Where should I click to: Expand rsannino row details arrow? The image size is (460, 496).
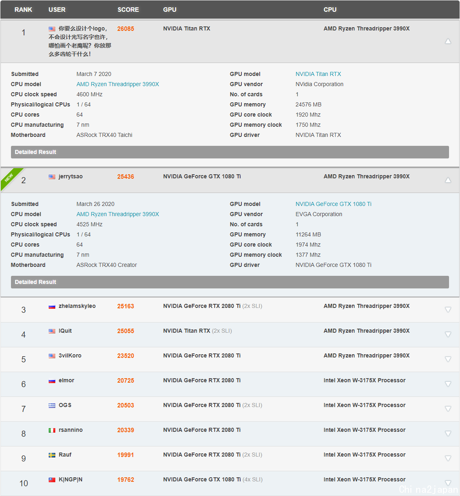tap(448, 433)
